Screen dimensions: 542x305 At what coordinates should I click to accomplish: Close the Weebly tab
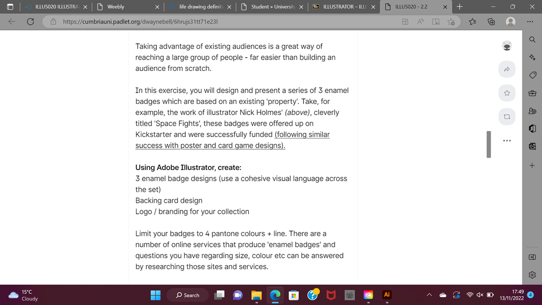click(157, 7)
